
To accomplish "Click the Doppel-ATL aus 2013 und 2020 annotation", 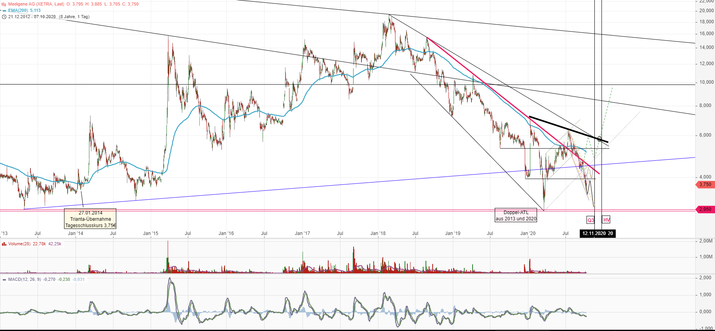I will pos(516,216).
